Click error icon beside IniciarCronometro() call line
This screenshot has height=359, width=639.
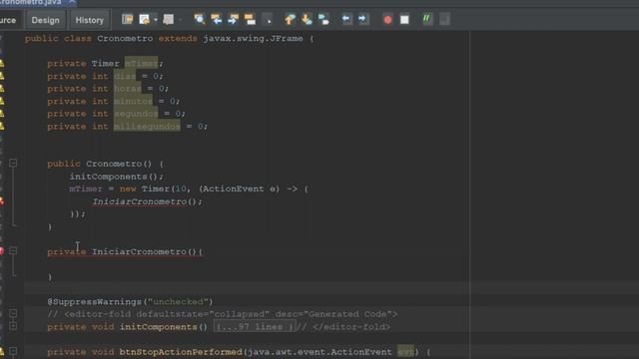click(x=2, y=201)
